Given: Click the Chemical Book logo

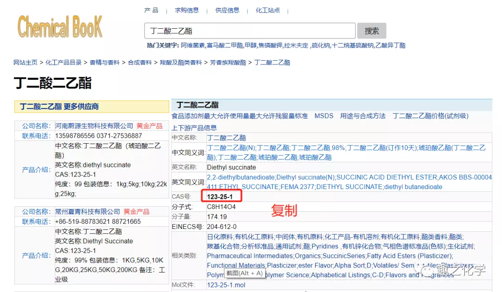Looking at the screenshot, I should [x=60, y=27].
